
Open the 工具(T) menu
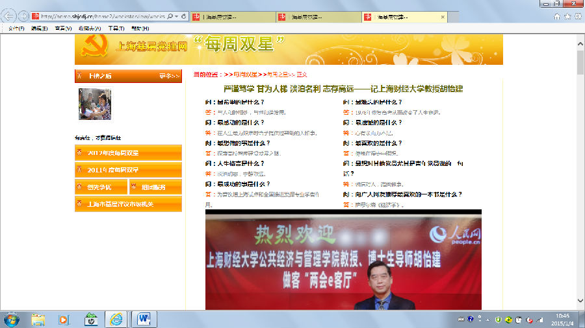click(x=116, y=29)
